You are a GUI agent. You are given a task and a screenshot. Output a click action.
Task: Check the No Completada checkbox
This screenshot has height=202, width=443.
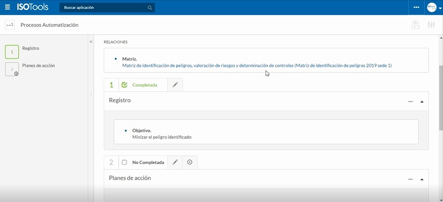click(x=124, y=163)
